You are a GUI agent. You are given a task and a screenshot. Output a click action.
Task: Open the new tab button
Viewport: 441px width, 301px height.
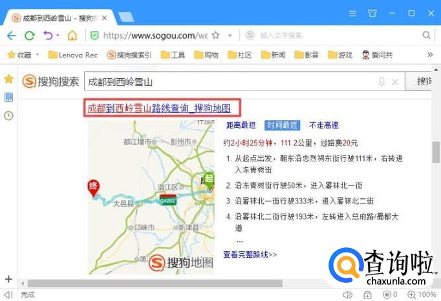pyautogui.click(x=126, y=16)
